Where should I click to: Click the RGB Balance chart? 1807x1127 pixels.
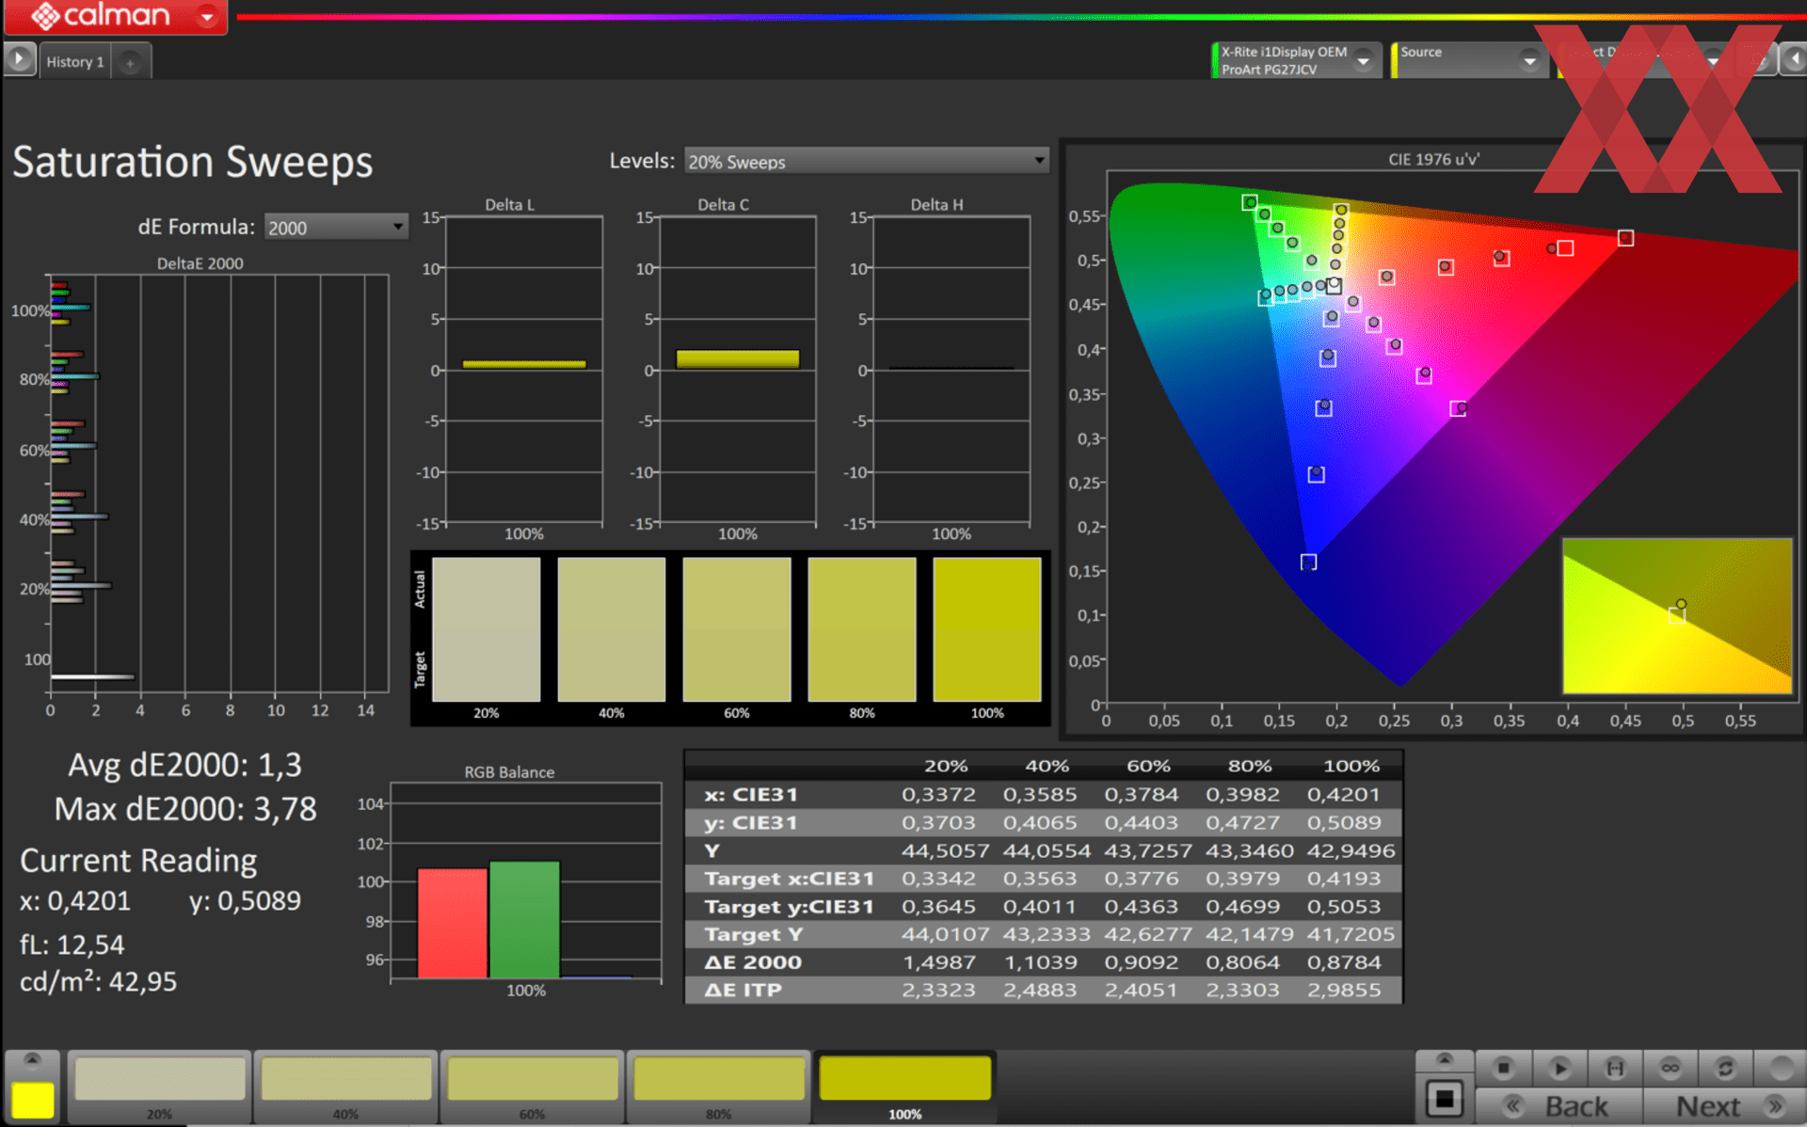pos(525,882)
